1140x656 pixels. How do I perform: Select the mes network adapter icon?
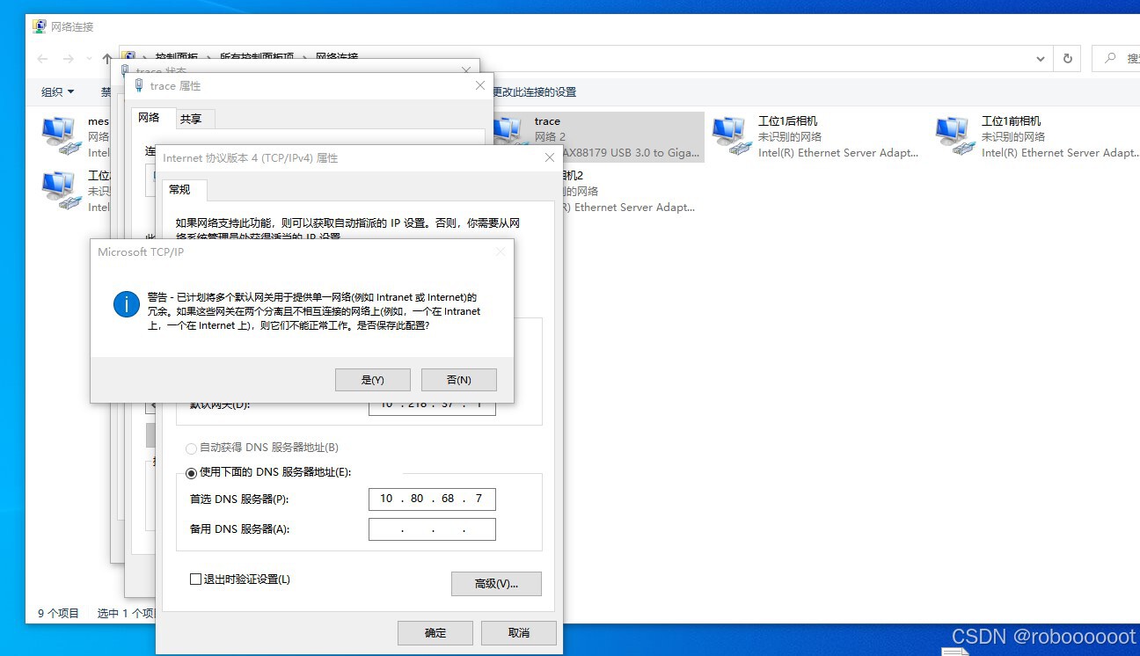click(x=62, y=136)
